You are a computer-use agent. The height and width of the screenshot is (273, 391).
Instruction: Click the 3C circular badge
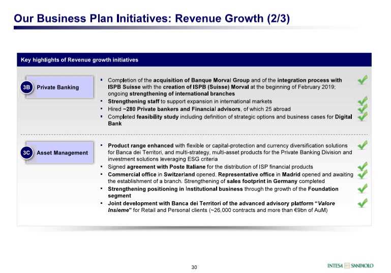26,153
